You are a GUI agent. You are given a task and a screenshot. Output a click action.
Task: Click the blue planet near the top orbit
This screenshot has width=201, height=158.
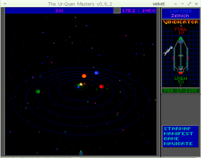tap(97, 73)
